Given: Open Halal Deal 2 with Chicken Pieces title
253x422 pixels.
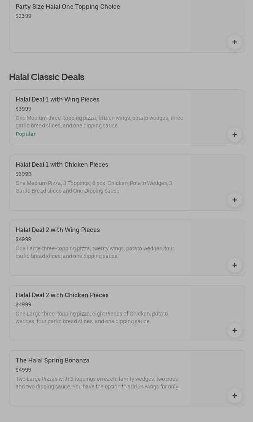Looking at the screenshot, I should click(62, 295).
